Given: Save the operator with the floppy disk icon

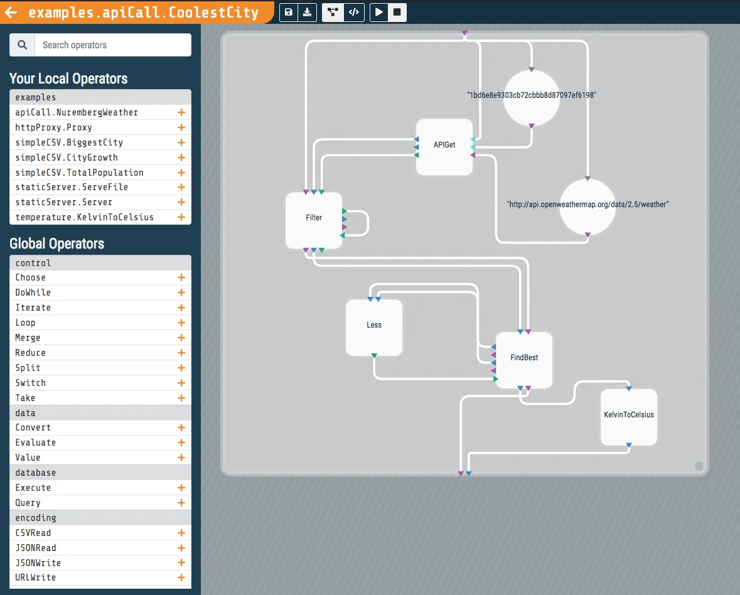Looking at the screenshot, I should 288,12.
